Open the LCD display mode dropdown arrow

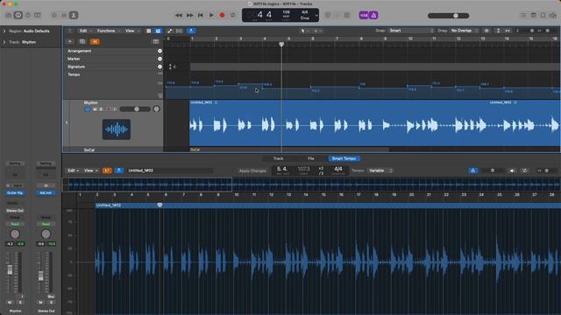coord(316,16)
